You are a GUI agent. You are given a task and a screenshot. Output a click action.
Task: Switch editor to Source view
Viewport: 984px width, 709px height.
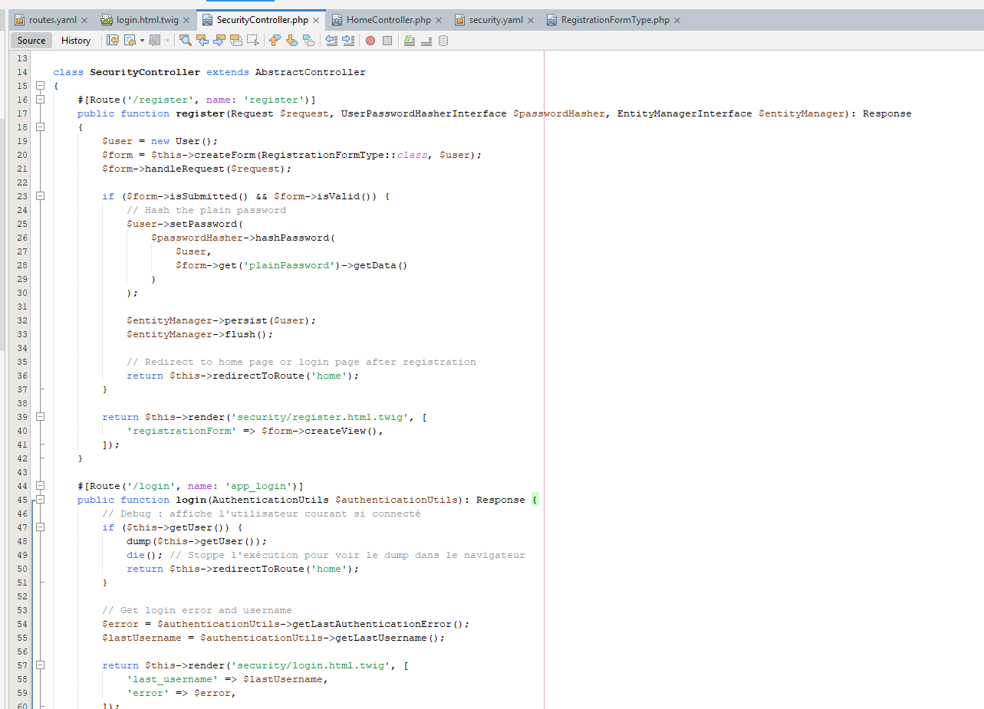point(31,41)
